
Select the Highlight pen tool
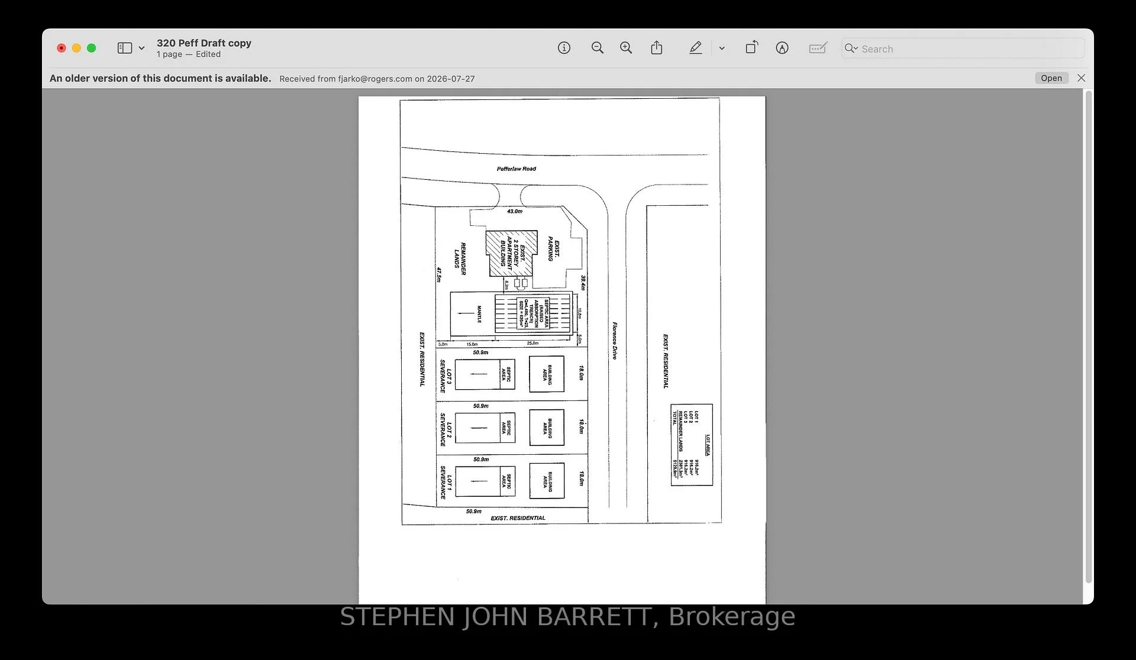click(696, 48)
